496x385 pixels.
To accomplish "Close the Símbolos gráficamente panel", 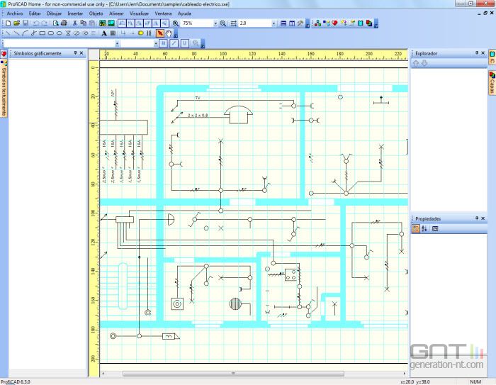I will (81, 53).
